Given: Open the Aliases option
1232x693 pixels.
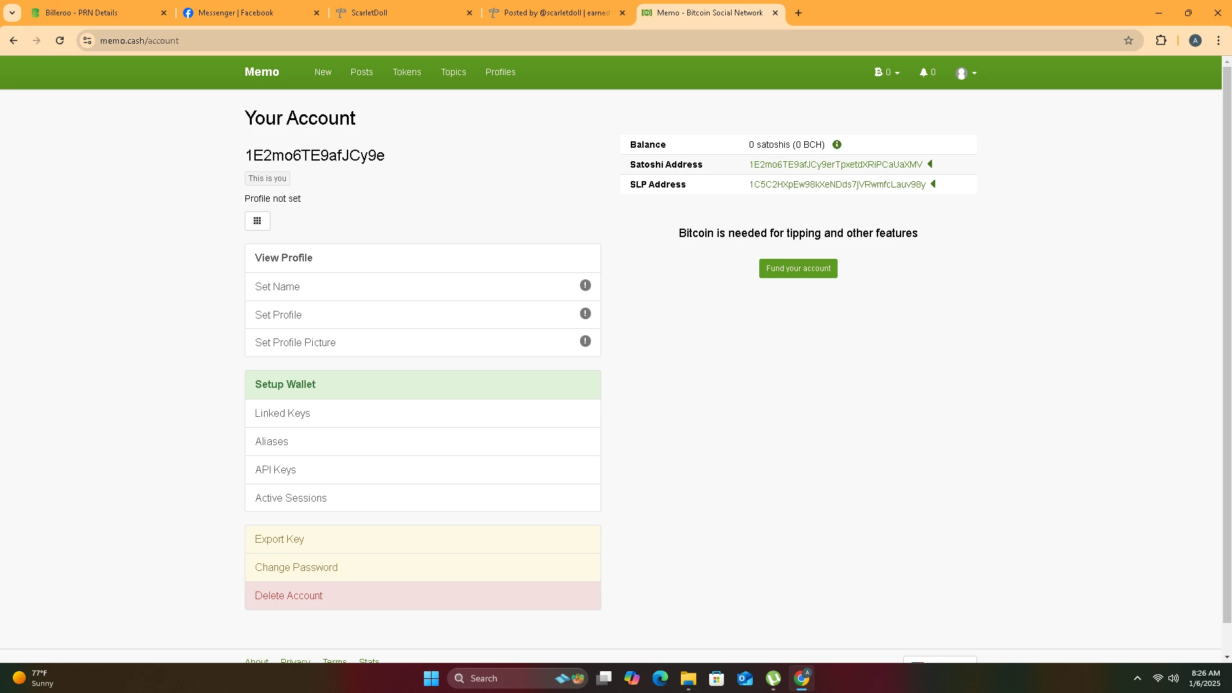Looking at the screenshot, I should [x=423, y=442].
